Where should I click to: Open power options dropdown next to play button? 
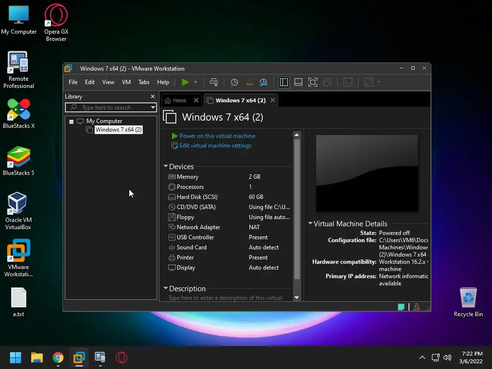click(x=196, y=82)
